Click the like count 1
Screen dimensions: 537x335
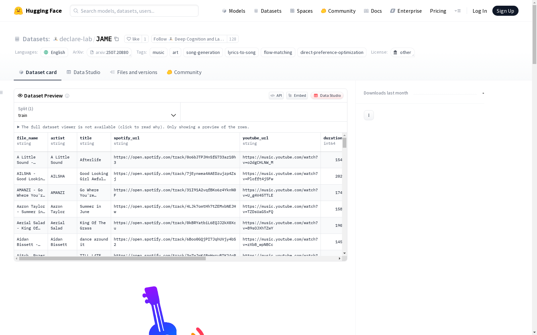[145, 39]
